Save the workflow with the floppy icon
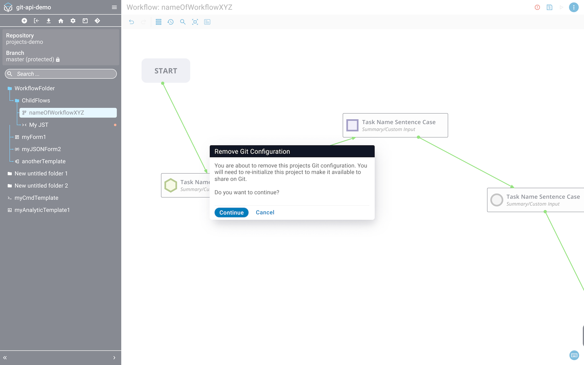 (x=550, y=7)
